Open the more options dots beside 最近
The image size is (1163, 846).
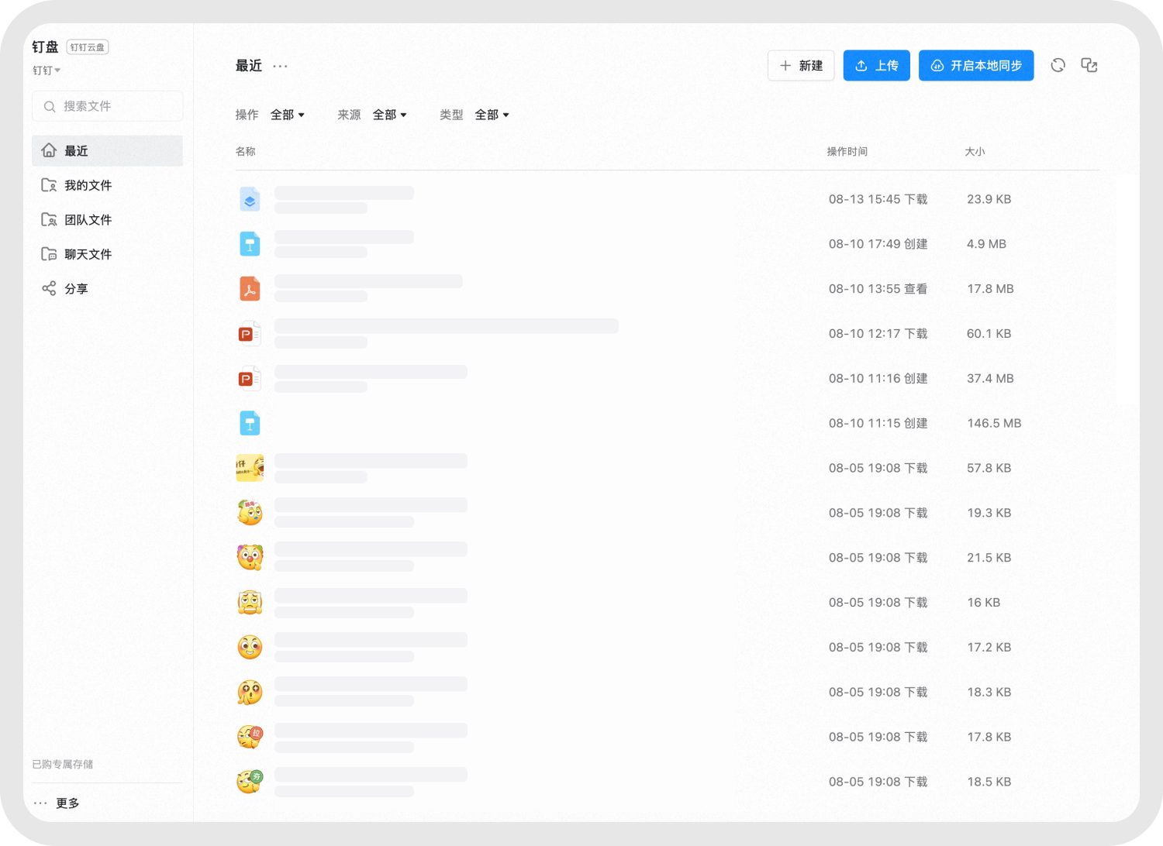point(280,67)
